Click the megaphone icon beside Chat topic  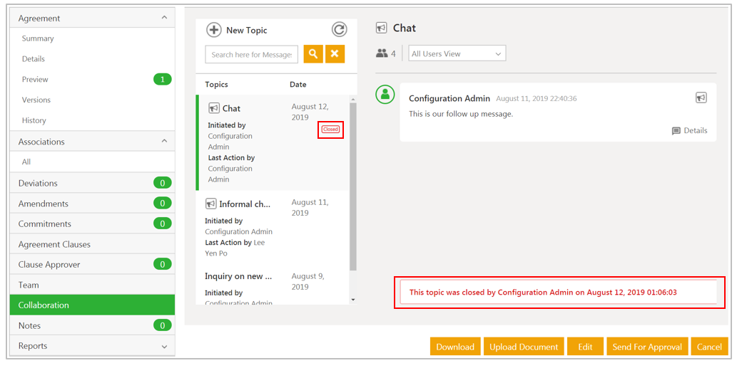pyautogui.click(x=213, y=108)
